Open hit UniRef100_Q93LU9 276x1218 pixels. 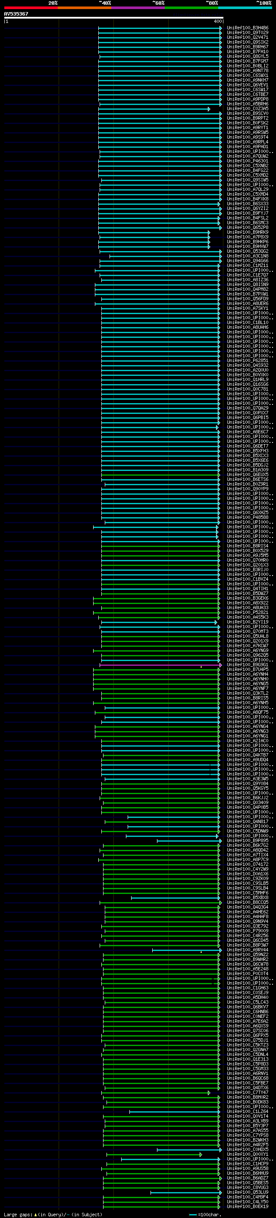[x=248, y=1192]
